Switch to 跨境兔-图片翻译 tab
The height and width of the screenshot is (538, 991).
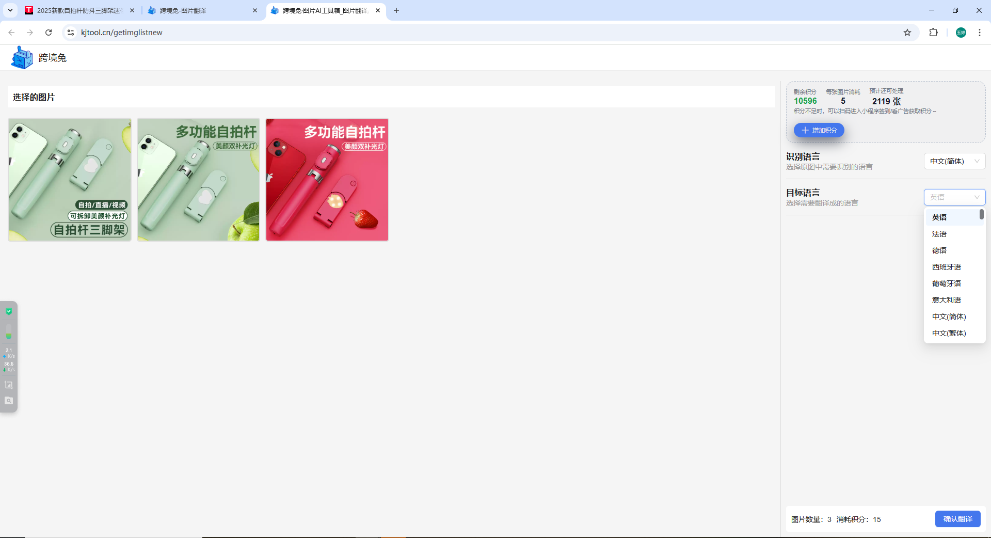coord(201,10)
